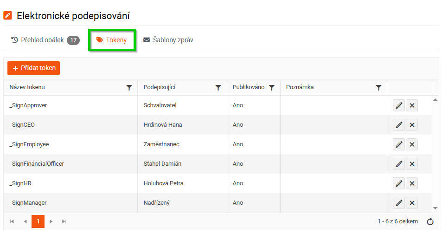Open filter for Poznámka column

click(379, 87)
